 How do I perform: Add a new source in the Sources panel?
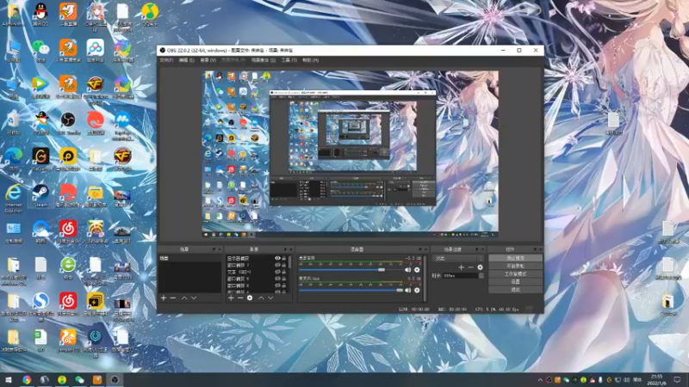click(231, 298)
